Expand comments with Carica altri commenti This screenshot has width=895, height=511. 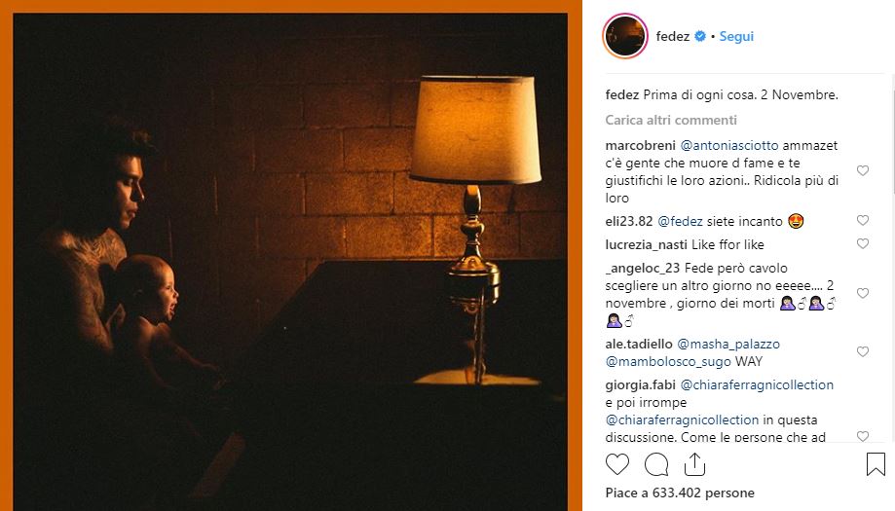670,121
